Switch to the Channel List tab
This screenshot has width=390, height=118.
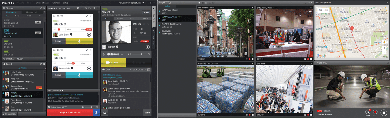click(x=31, y=12)
